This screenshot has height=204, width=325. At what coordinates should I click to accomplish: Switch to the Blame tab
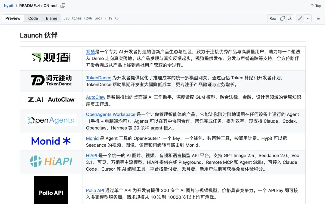(x=51, y=18)
